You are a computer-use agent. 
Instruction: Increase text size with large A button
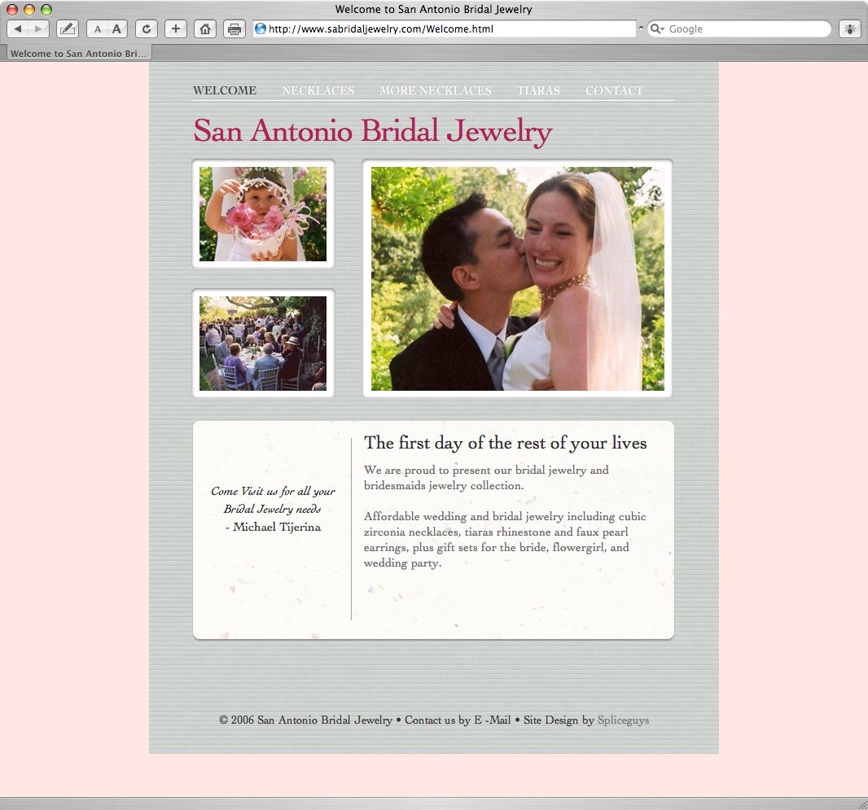[x=116, y=28]
